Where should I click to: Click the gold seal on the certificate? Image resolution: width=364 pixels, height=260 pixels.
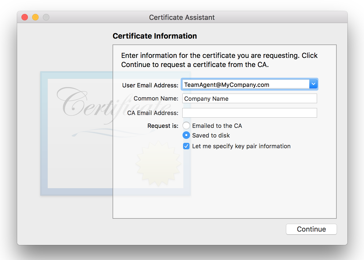pos(158,164)
